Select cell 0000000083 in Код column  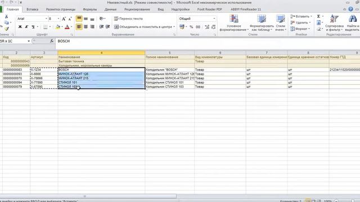(x=16, y=70)
